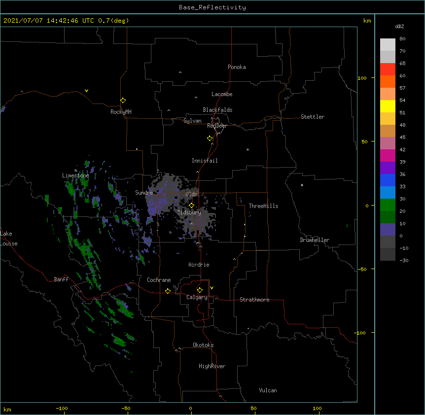425x415 pixels.
Task: Click the Limestone label
Action: 75,175
